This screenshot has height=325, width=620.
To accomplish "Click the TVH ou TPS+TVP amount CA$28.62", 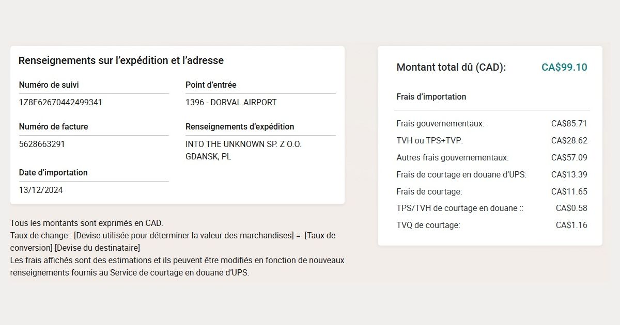I will 569,140.
